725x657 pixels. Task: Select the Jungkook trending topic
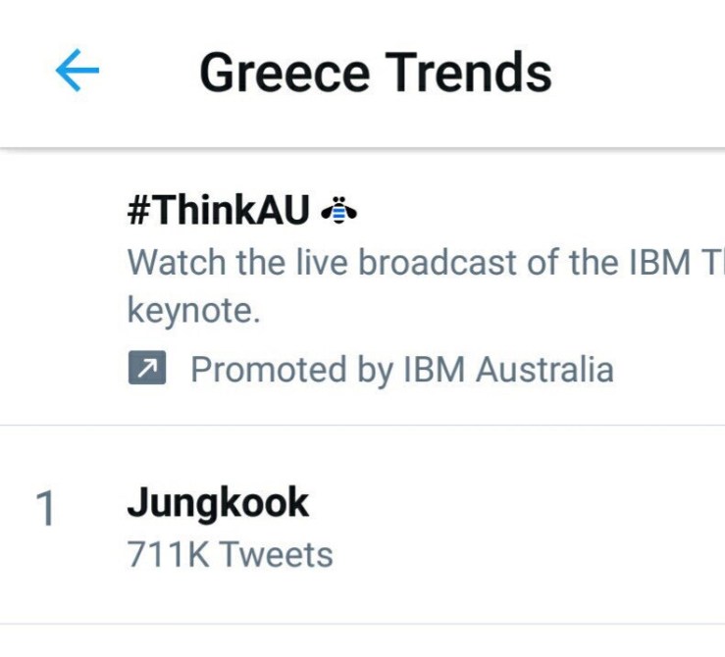[x=218, y=503]
